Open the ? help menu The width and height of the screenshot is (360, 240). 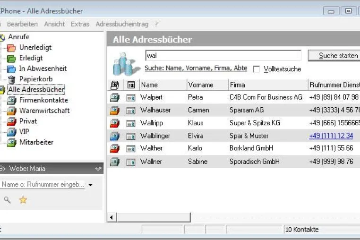click(x=156, y=24)
